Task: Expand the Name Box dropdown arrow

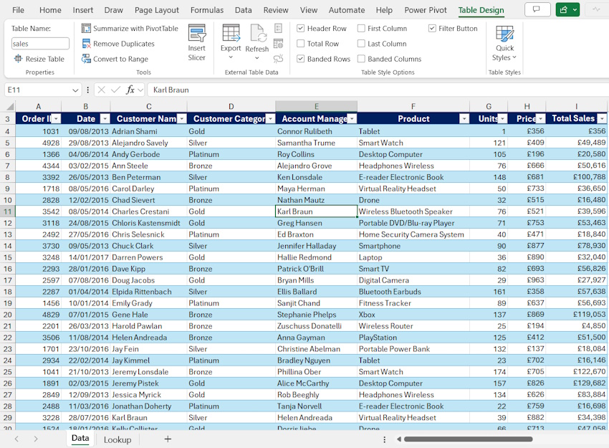Action: point(75,90)
